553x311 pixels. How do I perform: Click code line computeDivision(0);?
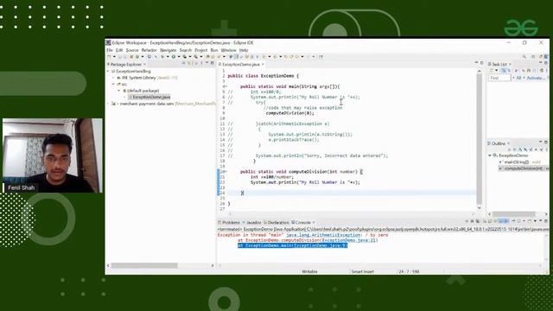(289, 113)
